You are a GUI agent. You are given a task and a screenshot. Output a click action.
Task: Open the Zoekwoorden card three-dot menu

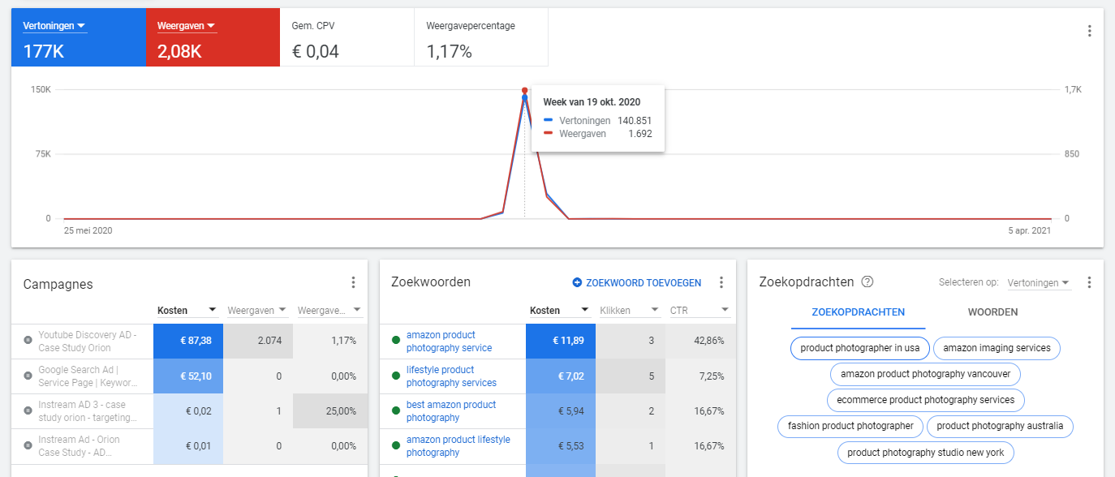pyautogui.click(x=721, y=282)
